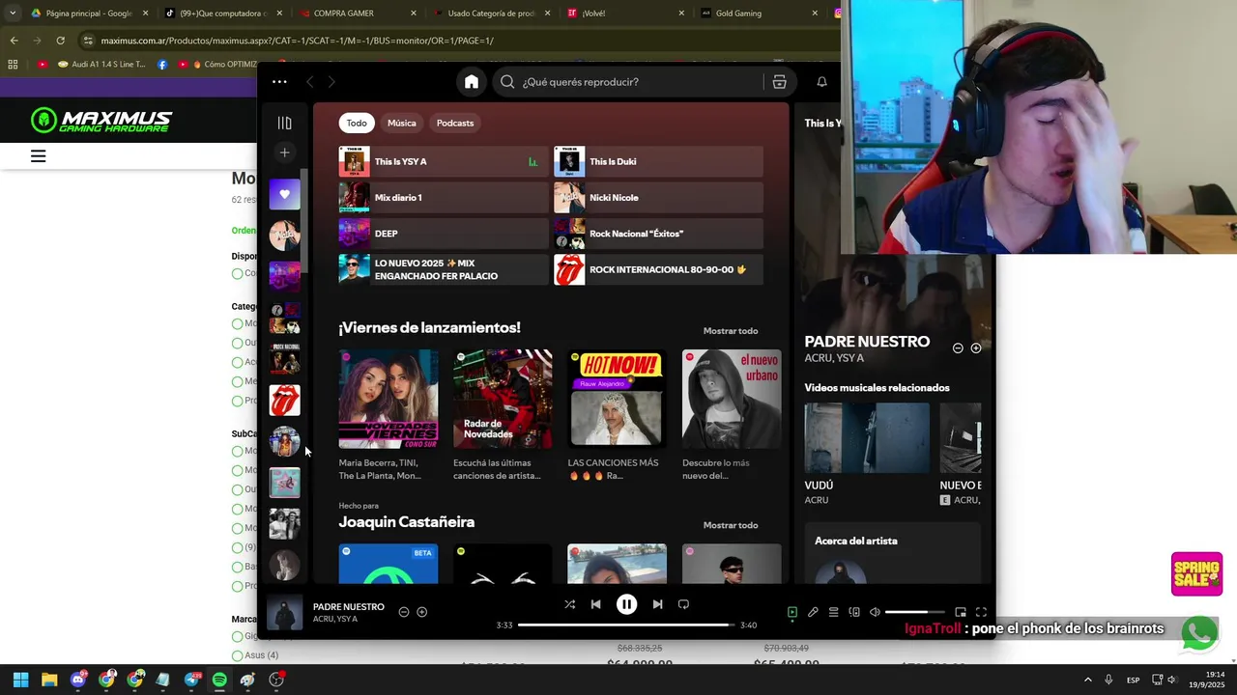1237x695 pixels.
Task: Adjust the Spotify volume slider
Action: [914, 612]
